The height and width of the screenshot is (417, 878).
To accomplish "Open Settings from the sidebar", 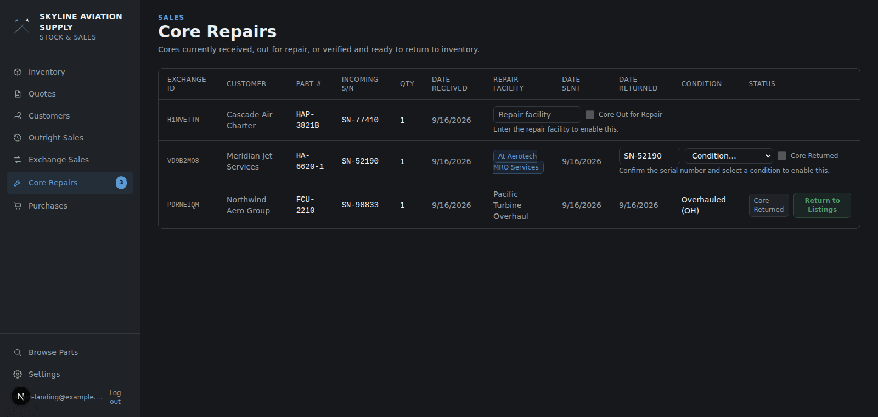I will coord(70,374).
